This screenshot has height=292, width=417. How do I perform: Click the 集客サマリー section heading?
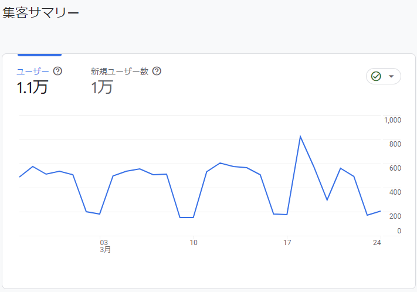(x=40, y=13)
